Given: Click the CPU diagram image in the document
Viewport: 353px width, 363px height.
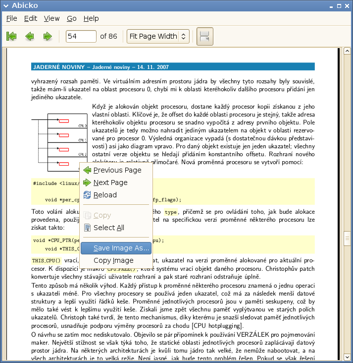Looking at the screenshot, I should pos(59,142).
